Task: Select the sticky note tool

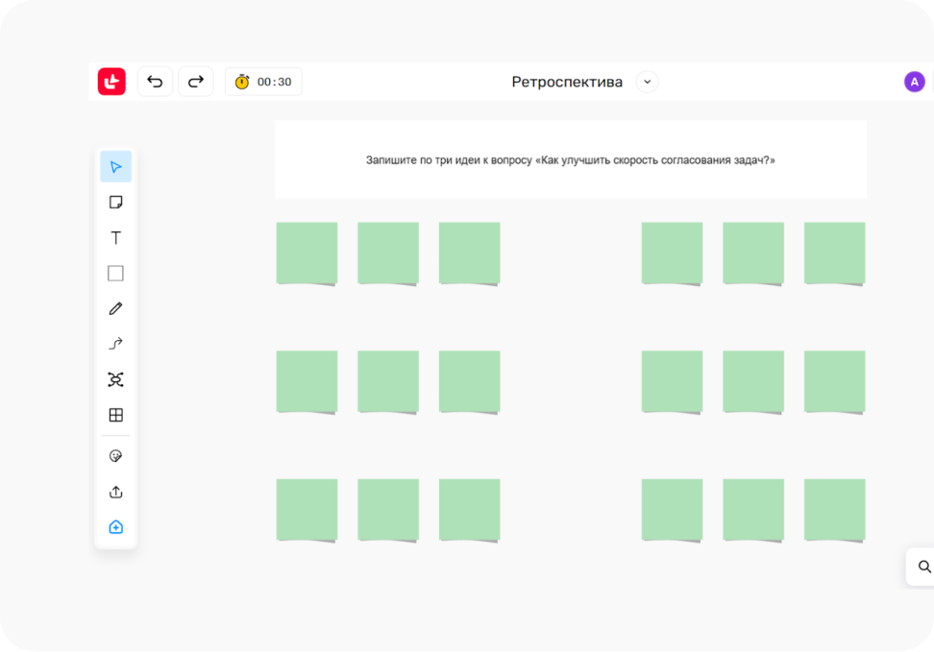Action: click(115, 203)
